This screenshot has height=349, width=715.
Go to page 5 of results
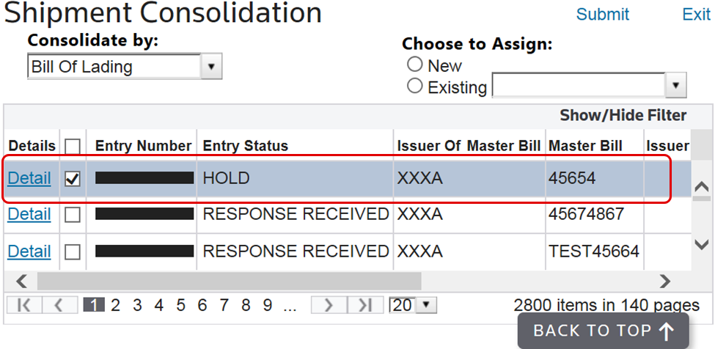(180, 305)
